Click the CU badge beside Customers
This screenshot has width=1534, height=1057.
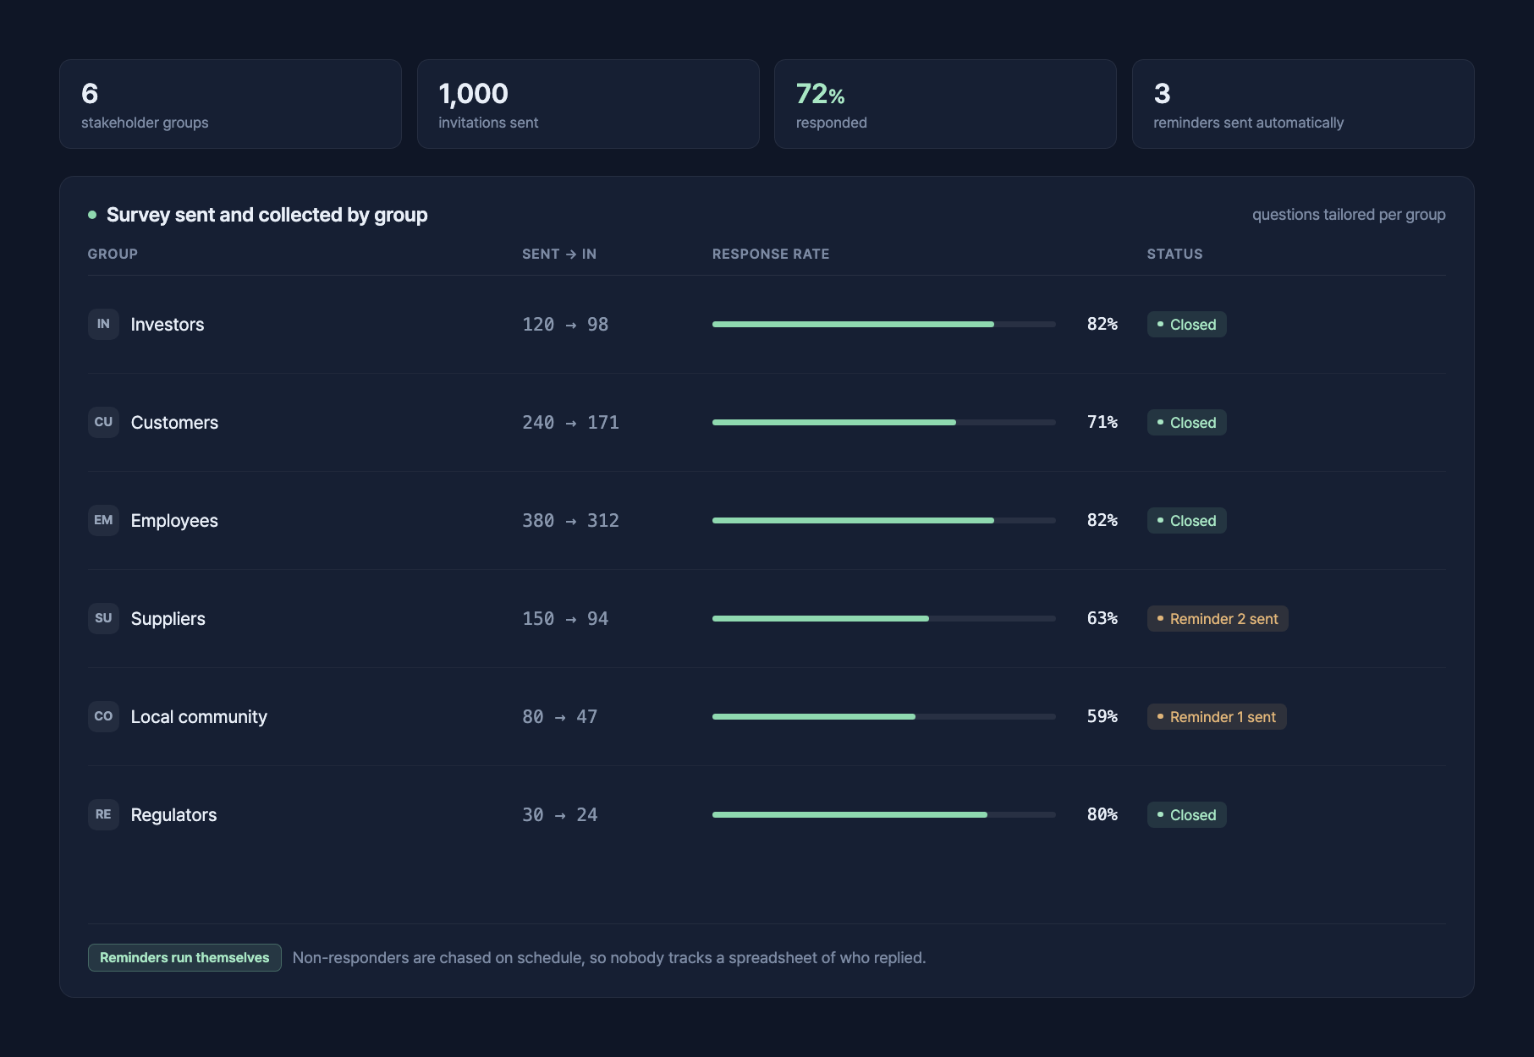tap(103, 422)
